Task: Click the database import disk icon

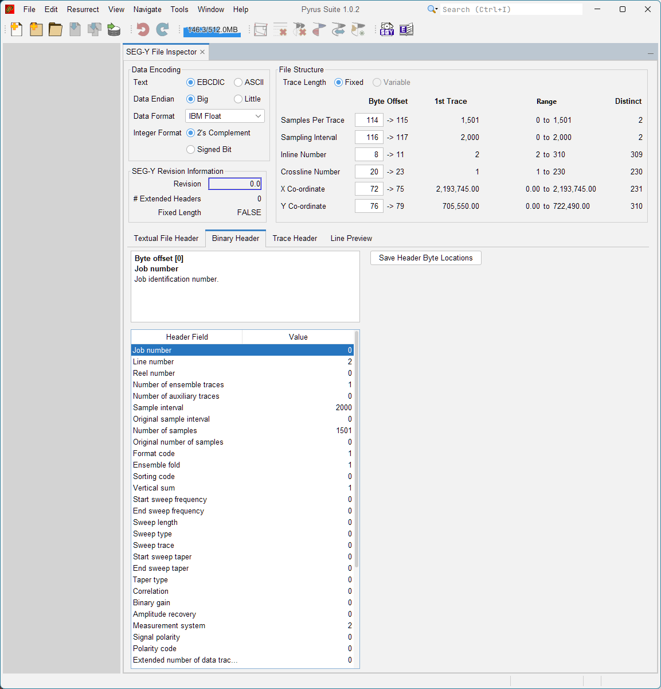Action: click(114, 29)
